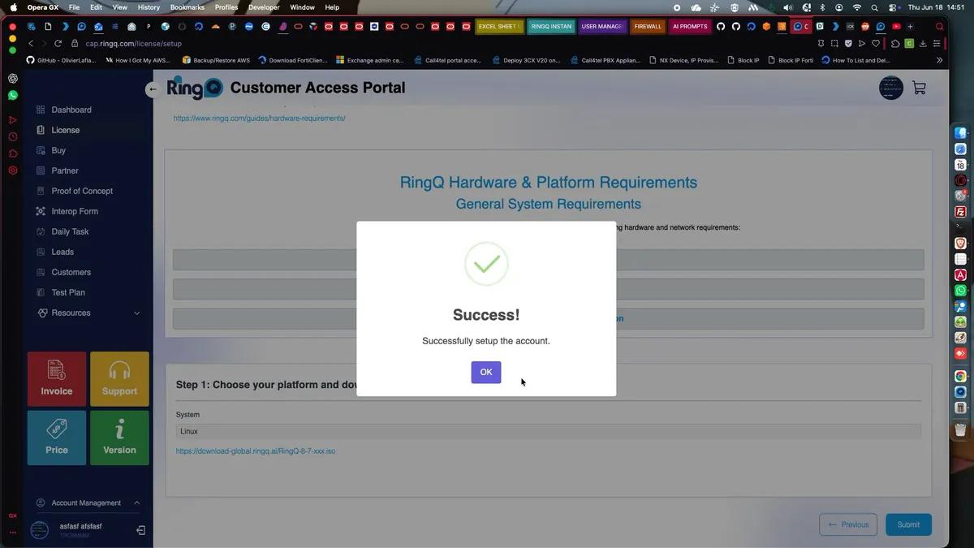Open ChatGPT in the Opera sidebar
974x548 pixels.
(x=13, y=79)
